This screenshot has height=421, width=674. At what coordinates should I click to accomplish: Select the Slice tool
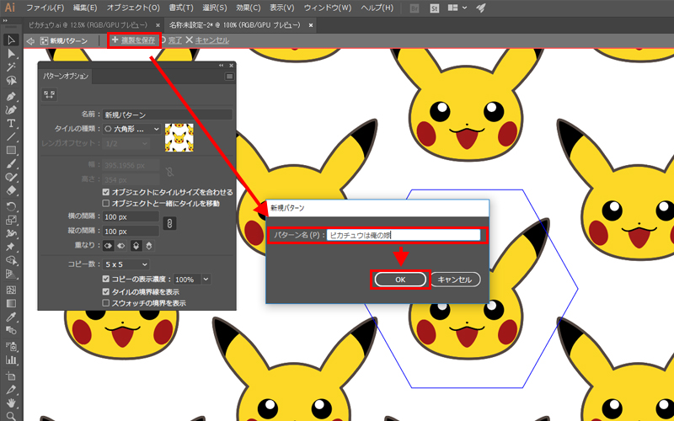click(x=11, y=390)
